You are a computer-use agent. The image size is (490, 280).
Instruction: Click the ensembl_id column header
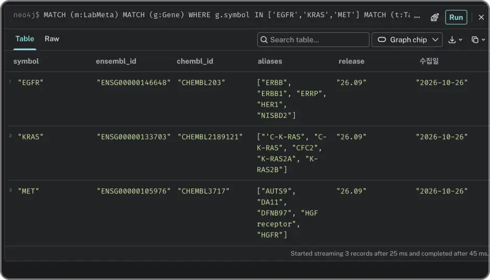pos(116,61)
